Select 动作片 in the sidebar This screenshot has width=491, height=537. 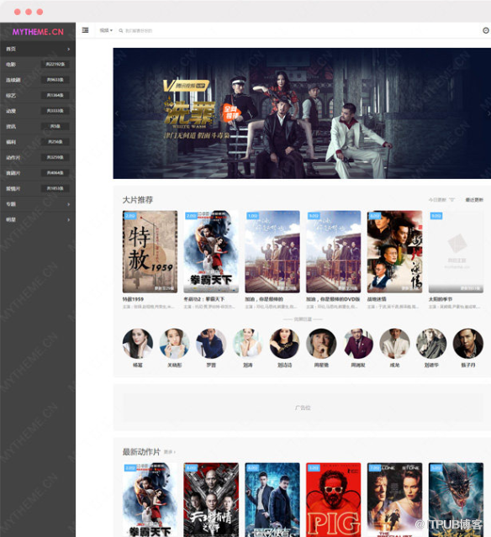click(x=38, y=157)
